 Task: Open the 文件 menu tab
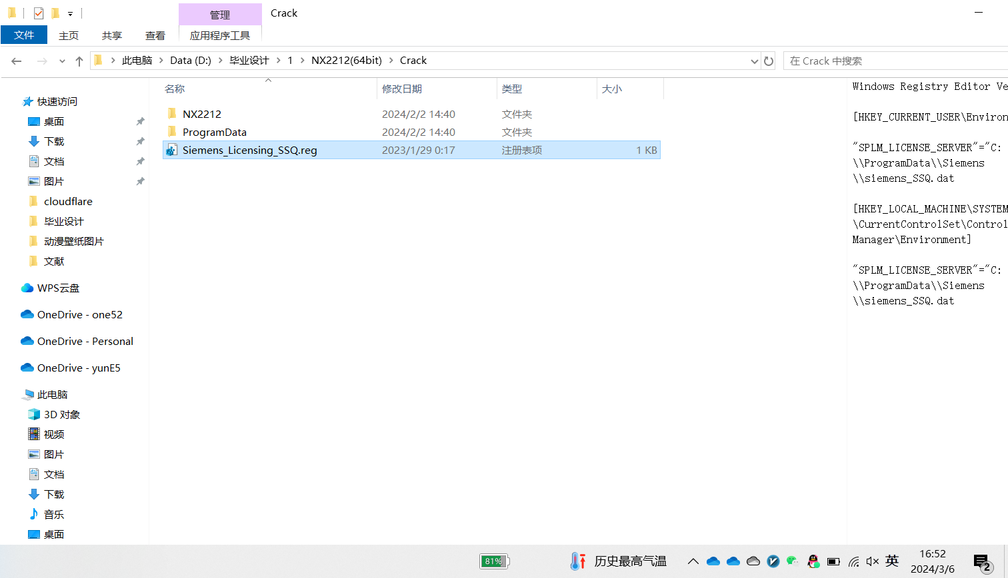click(x=24, y=35)
